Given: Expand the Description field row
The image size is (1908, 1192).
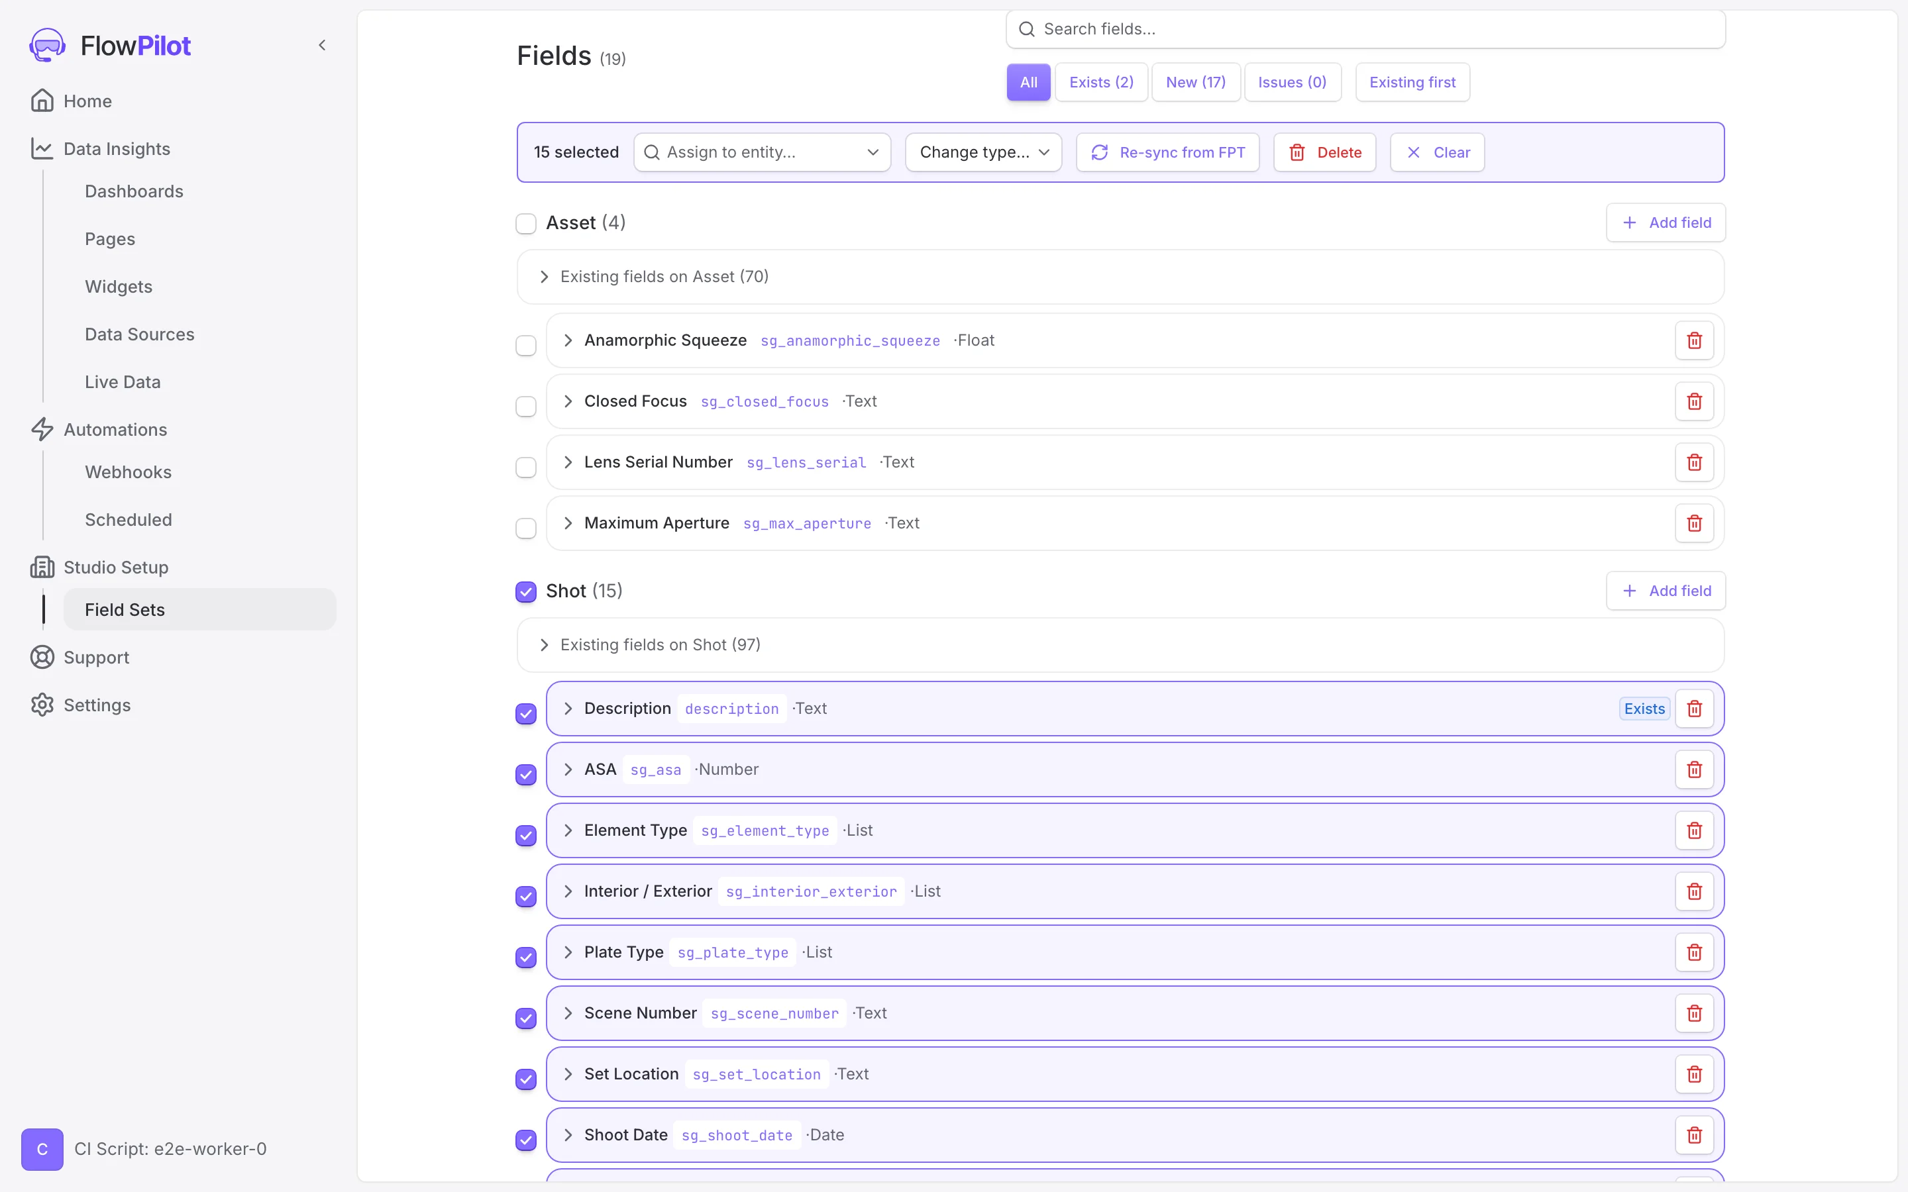Looking at the screenshot, I should [568, 709].
